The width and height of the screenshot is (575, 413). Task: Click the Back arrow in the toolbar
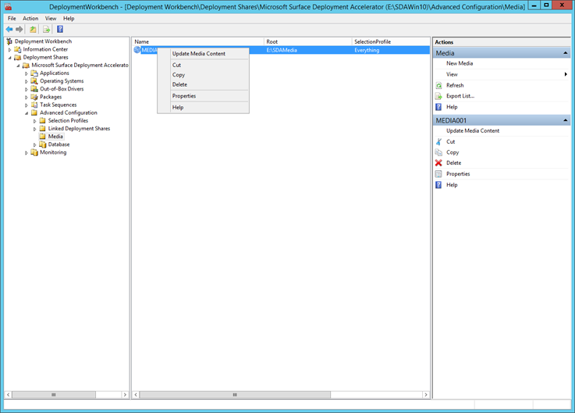[9, 30]
